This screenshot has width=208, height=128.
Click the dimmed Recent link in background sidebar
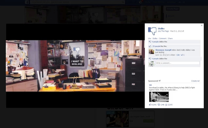click(171, 16)
